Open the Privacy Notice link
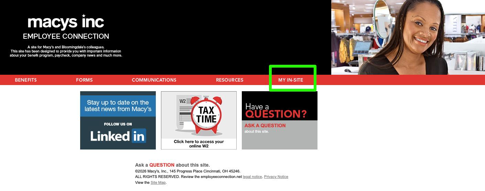Image resolution: width=485 pixels, height=191 pixels. coord(276,177)
